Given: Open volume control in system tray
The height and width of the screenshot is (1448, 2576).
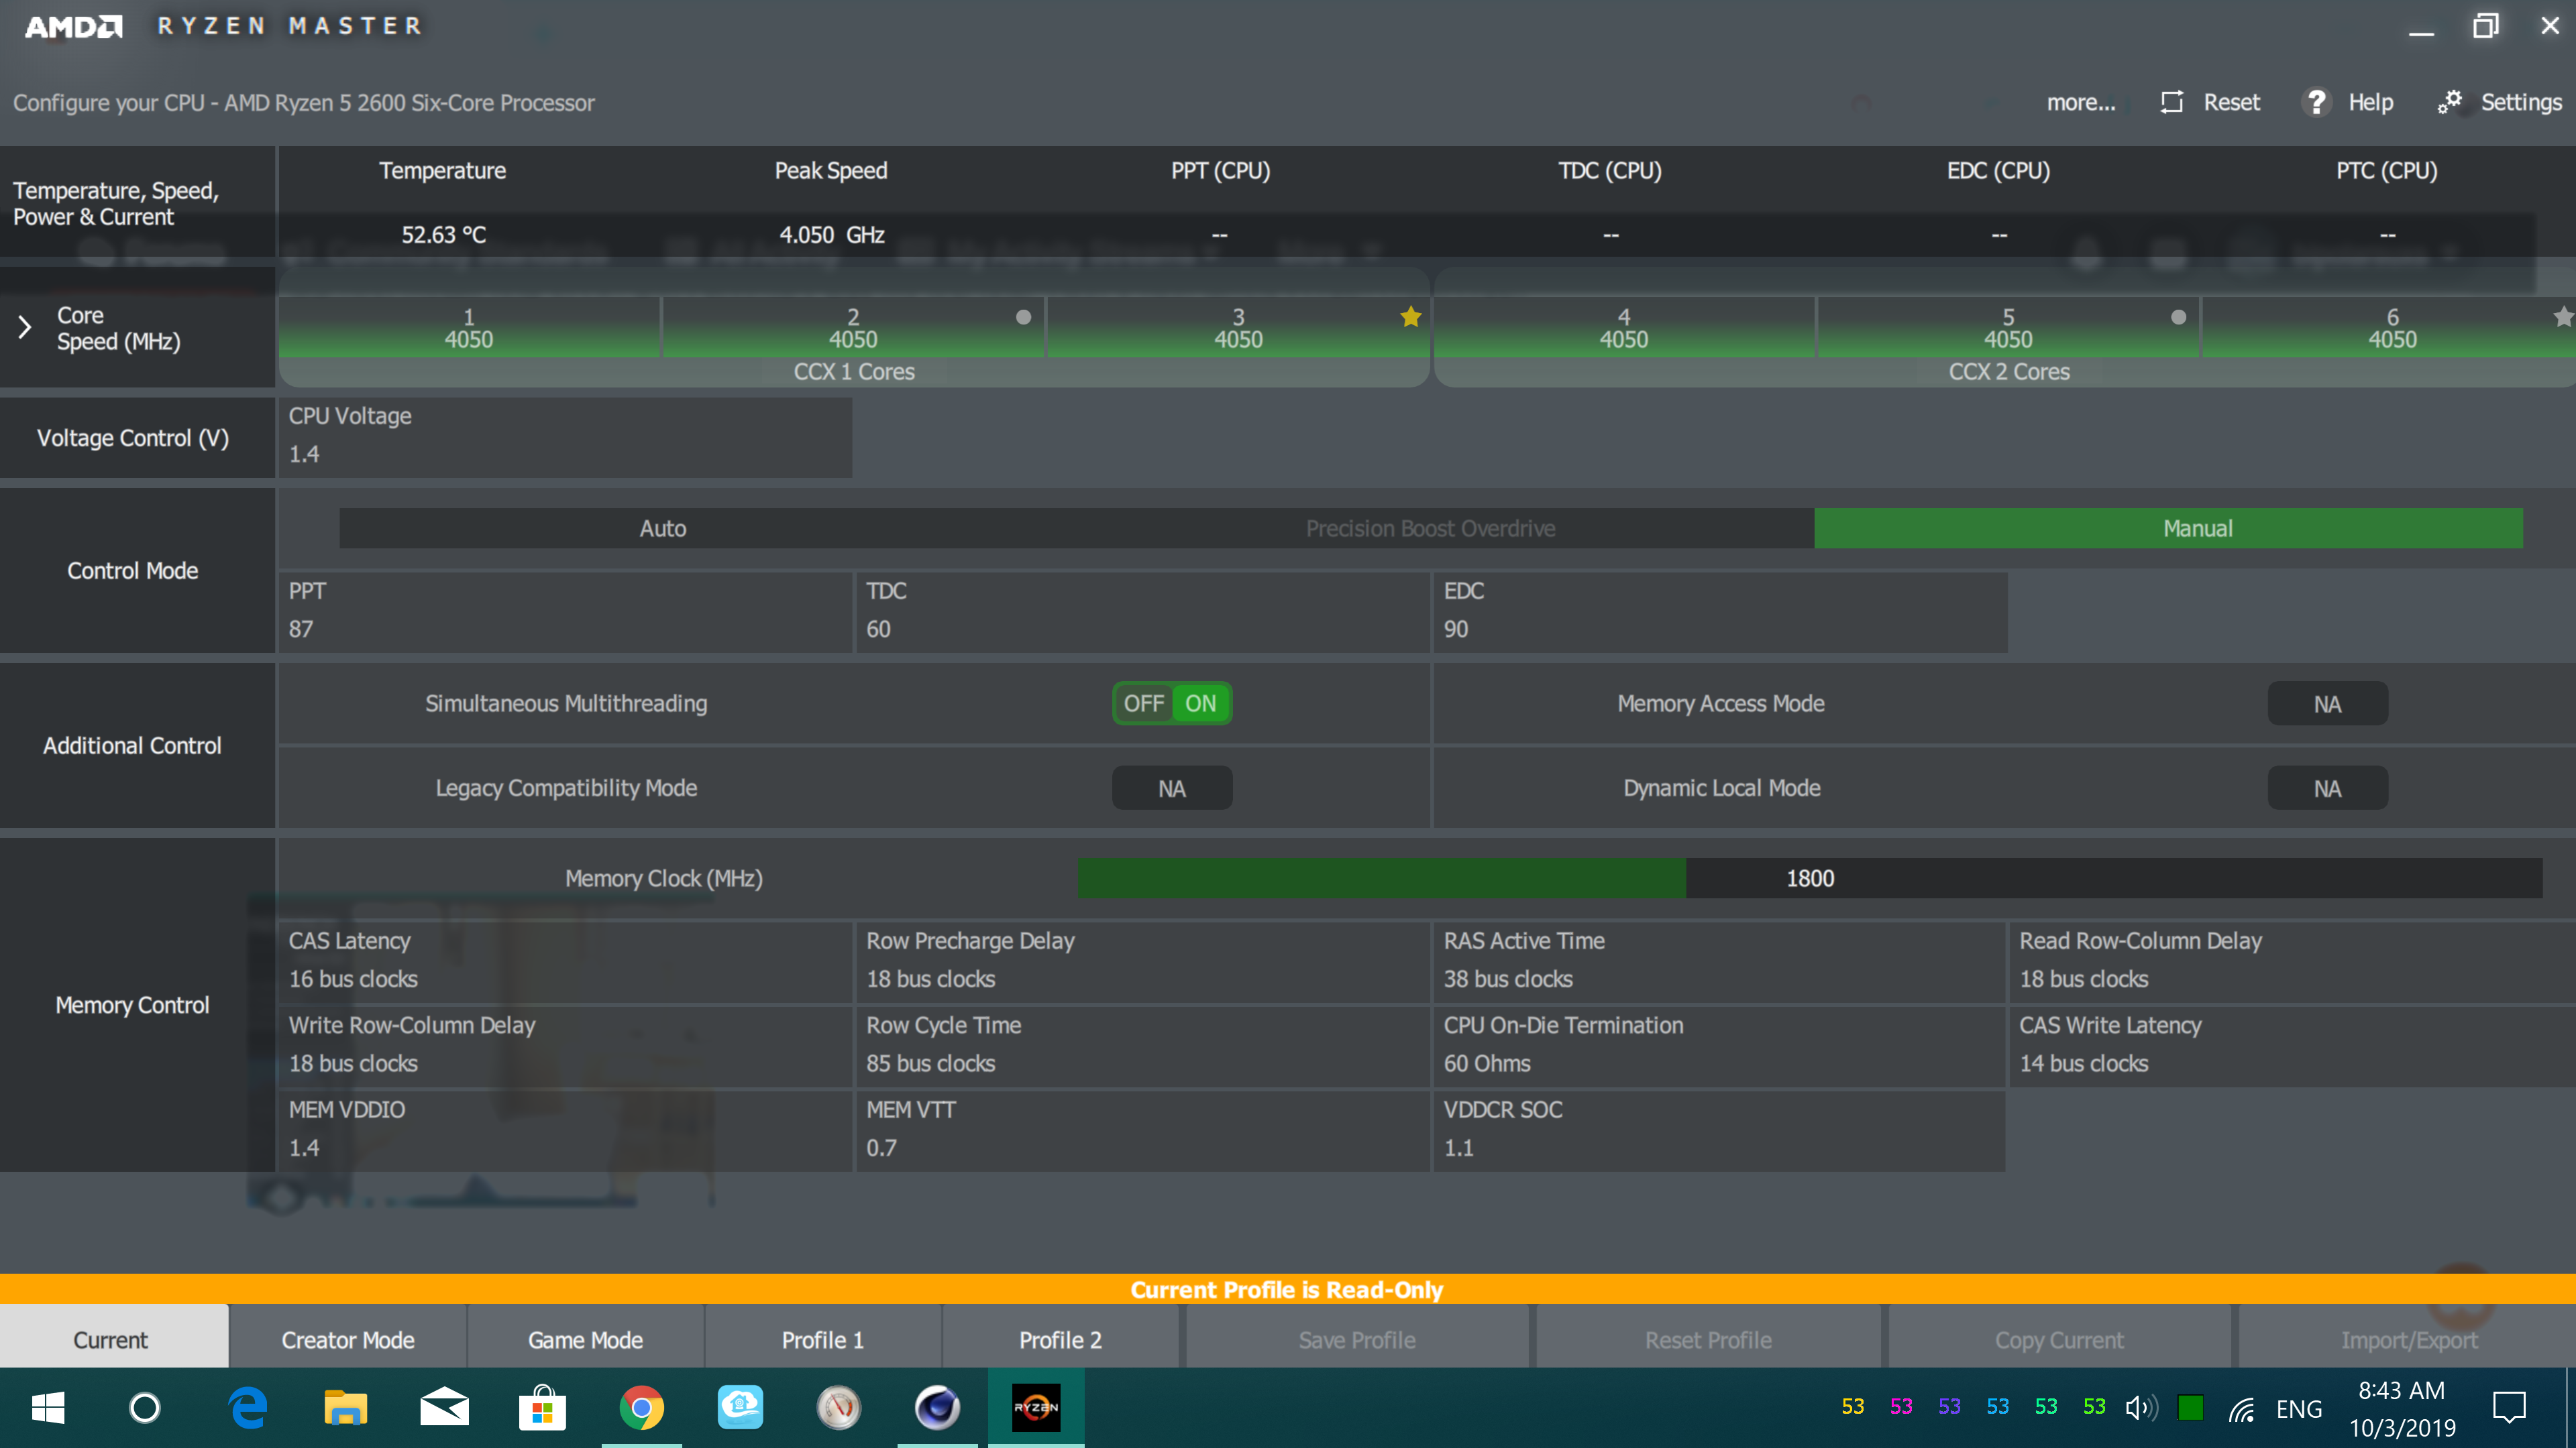Looking at the screenshot, I should coord(2141,1408).
